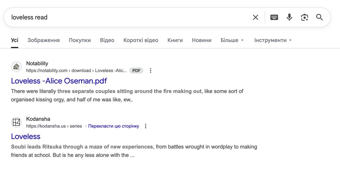Open the 'Loveless' Kodansha result title
This screenshot has height=170, width=340.
(26, 136)
